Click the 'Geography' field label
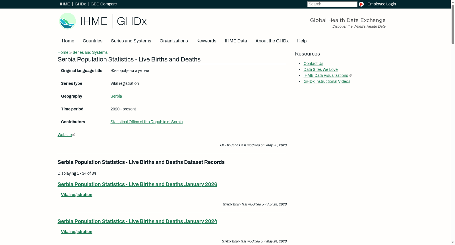This screenshot has height=245, width=455. click(72, 96)
